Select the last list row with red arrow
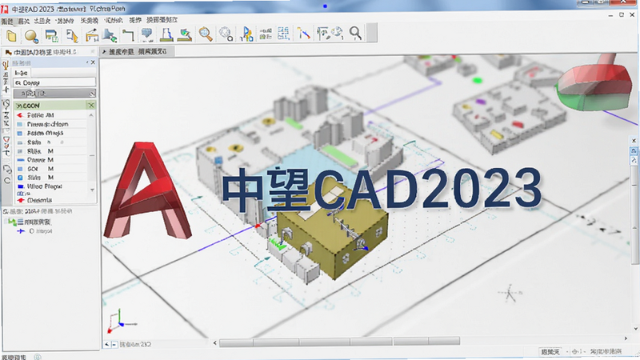Screen dimensions: 640x360 (x=50, y=200)
